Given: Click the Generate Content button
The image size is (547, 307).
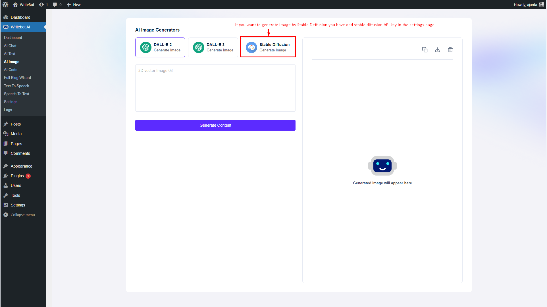Looking at the screenshot, I should click(215, 125).
